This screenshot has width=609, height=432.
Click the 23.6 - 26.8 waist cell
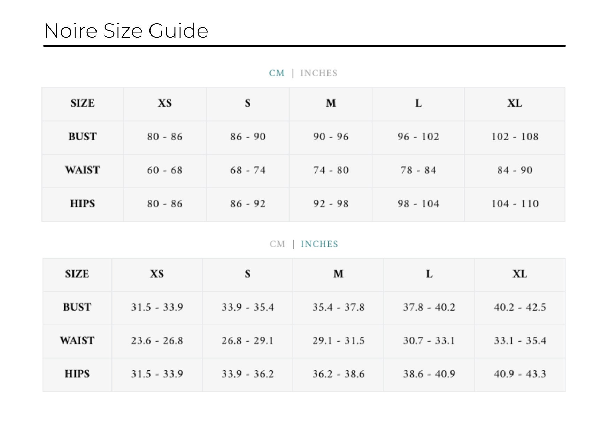157,341
